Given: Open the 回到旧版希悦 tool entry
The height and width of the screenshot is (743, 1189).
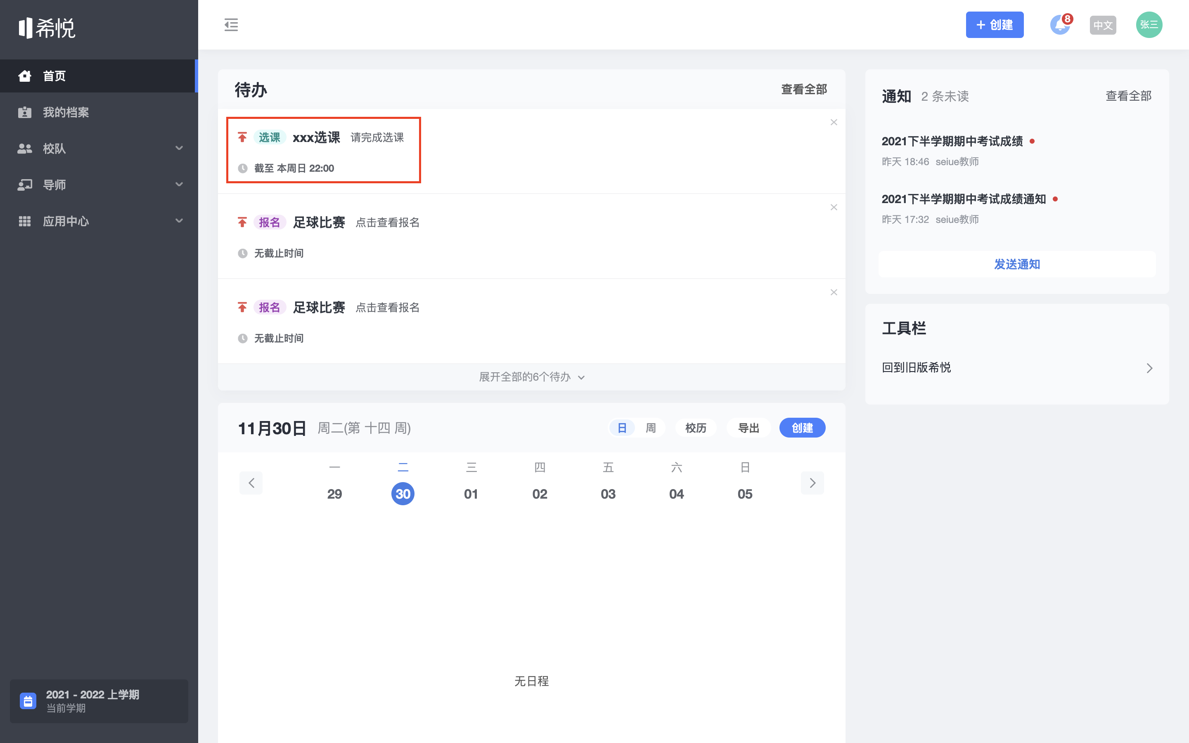Looking at the screenshot, I should pyautogui.click(x=1016, y=367).
